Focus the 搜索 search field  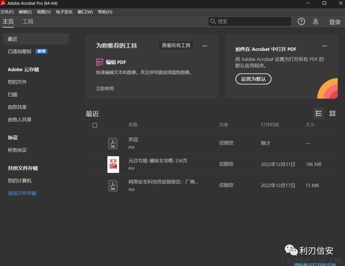click(x=250, y=21)
